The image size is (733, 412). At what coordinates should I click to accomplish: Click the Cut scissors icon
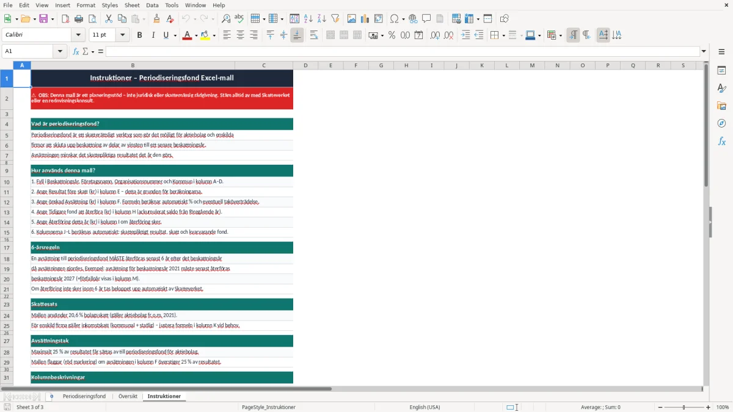[108, 19]
